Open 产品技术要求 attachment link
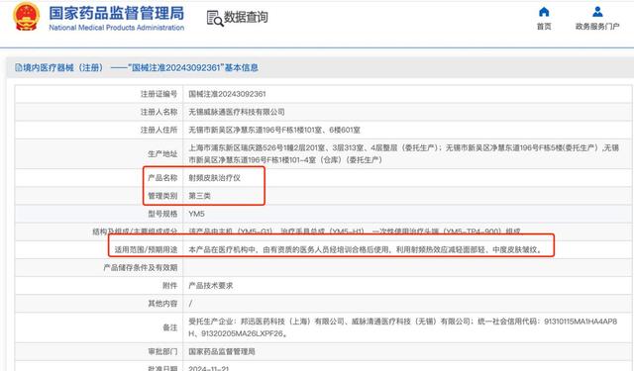 click(211, 285)
